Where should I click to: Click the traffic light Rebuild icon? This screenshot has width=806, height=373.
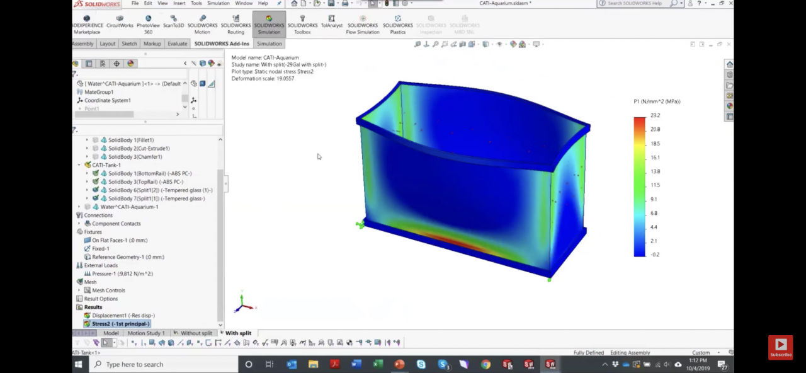387,3
